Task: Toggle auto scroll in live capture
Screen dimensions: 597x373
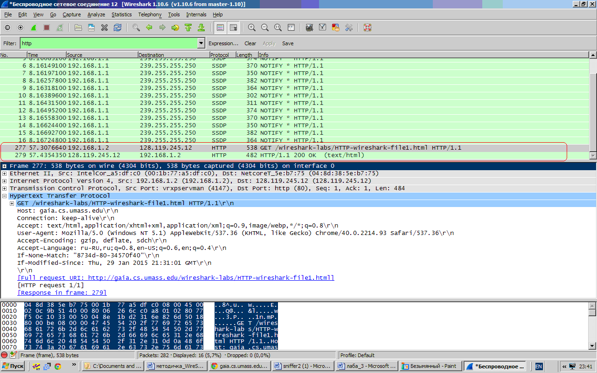Action: pyautogui.click(x=233, y=28)
